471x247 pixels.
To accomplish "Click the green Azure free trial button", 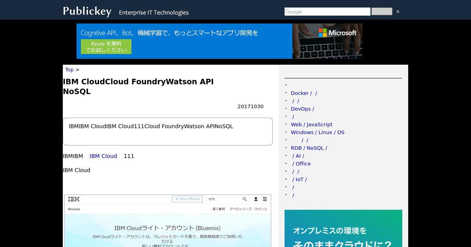I will tap(106, 47).
